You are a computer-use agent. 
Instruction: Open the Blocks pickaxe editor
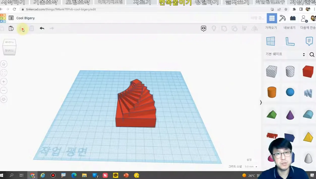(x=282, y=18)
